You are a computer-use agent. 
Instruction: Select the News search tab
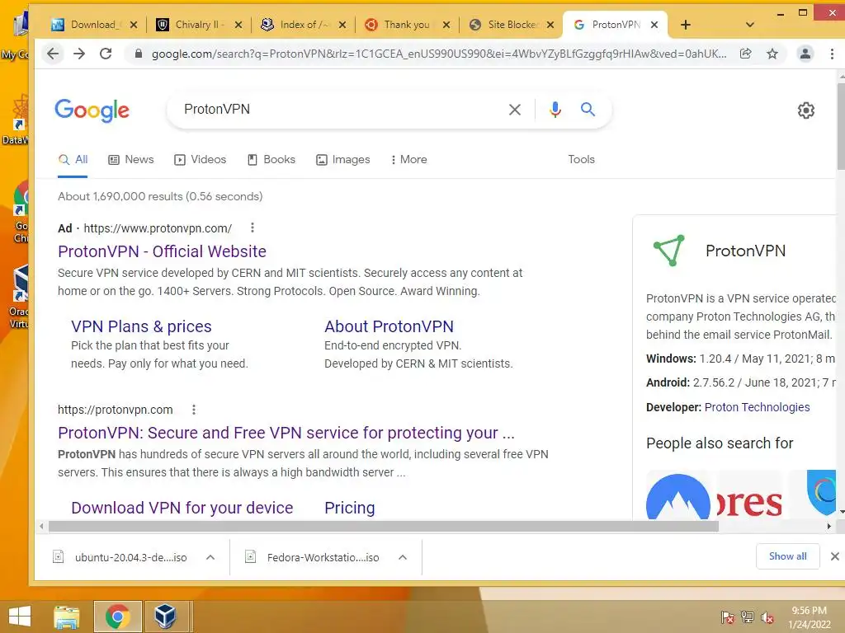pyautogui.click(x=131, y=160)
